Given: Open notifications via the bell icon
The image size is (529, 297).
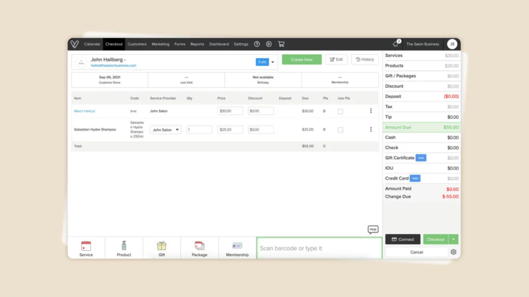Looking at the screenshot, I should tap(395, 44).
